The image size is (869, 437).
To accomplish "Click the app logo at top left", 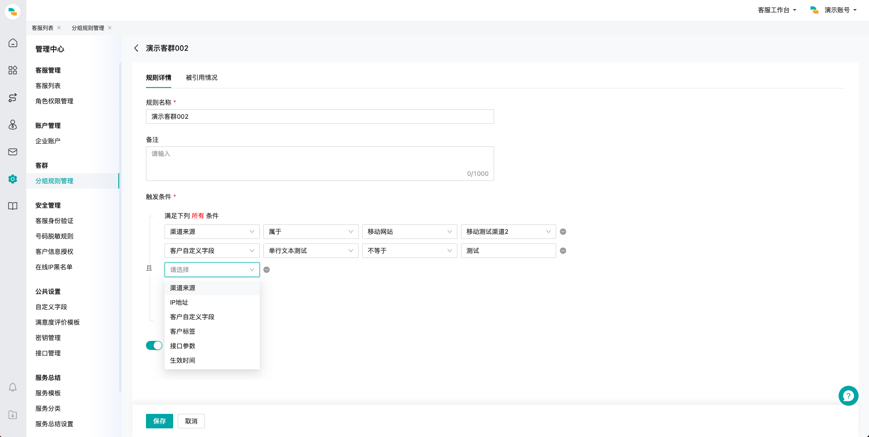I will 13,11.
